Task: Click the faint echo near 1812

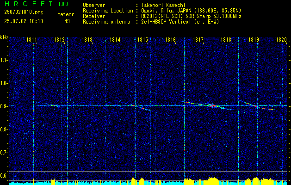Action: (x=54, y=105)
